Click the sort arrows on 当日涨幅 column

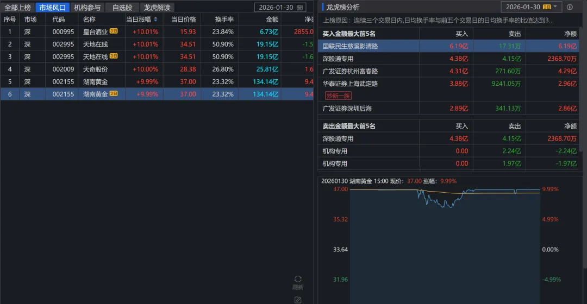(156, 20)
